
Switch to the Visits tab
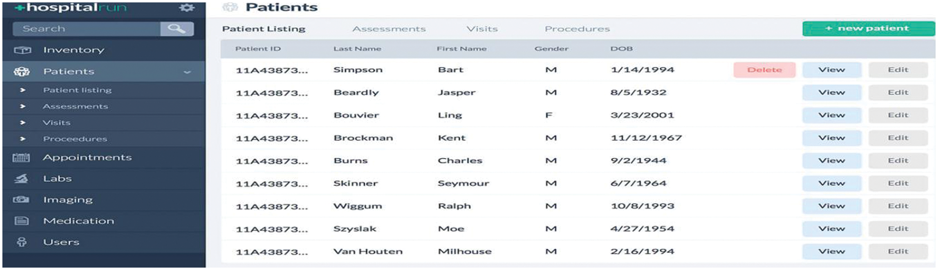482,29
